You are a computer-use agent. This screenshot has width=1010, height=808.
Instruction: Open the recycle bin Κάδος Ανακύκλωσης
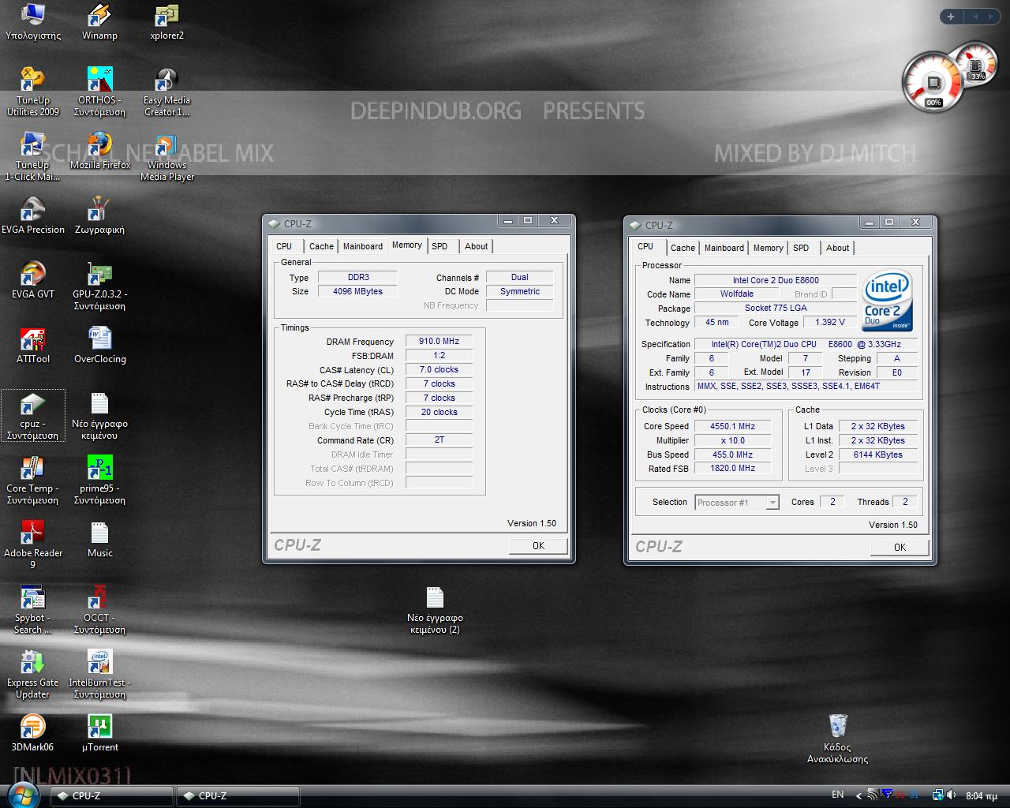[837, 739]
